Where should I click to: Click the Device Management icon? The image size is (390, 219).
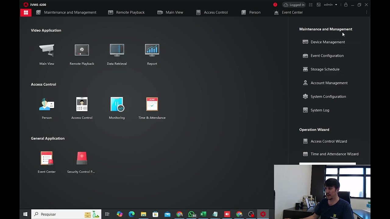tap(305, 42)
